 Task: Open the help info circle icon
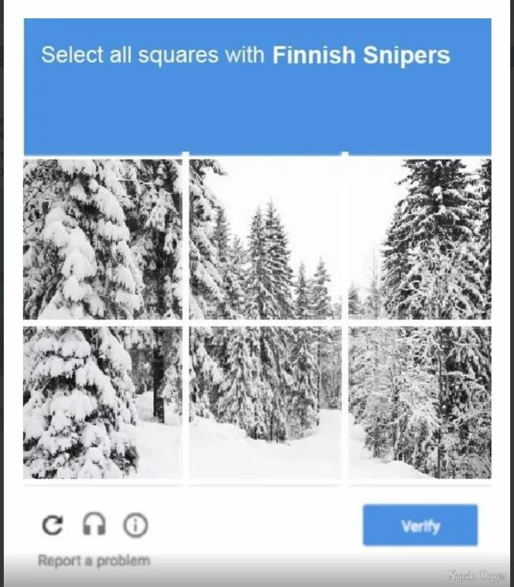click(135, 525)
